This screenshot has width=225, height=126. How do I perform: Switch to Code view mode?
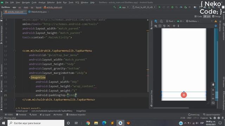198,16
